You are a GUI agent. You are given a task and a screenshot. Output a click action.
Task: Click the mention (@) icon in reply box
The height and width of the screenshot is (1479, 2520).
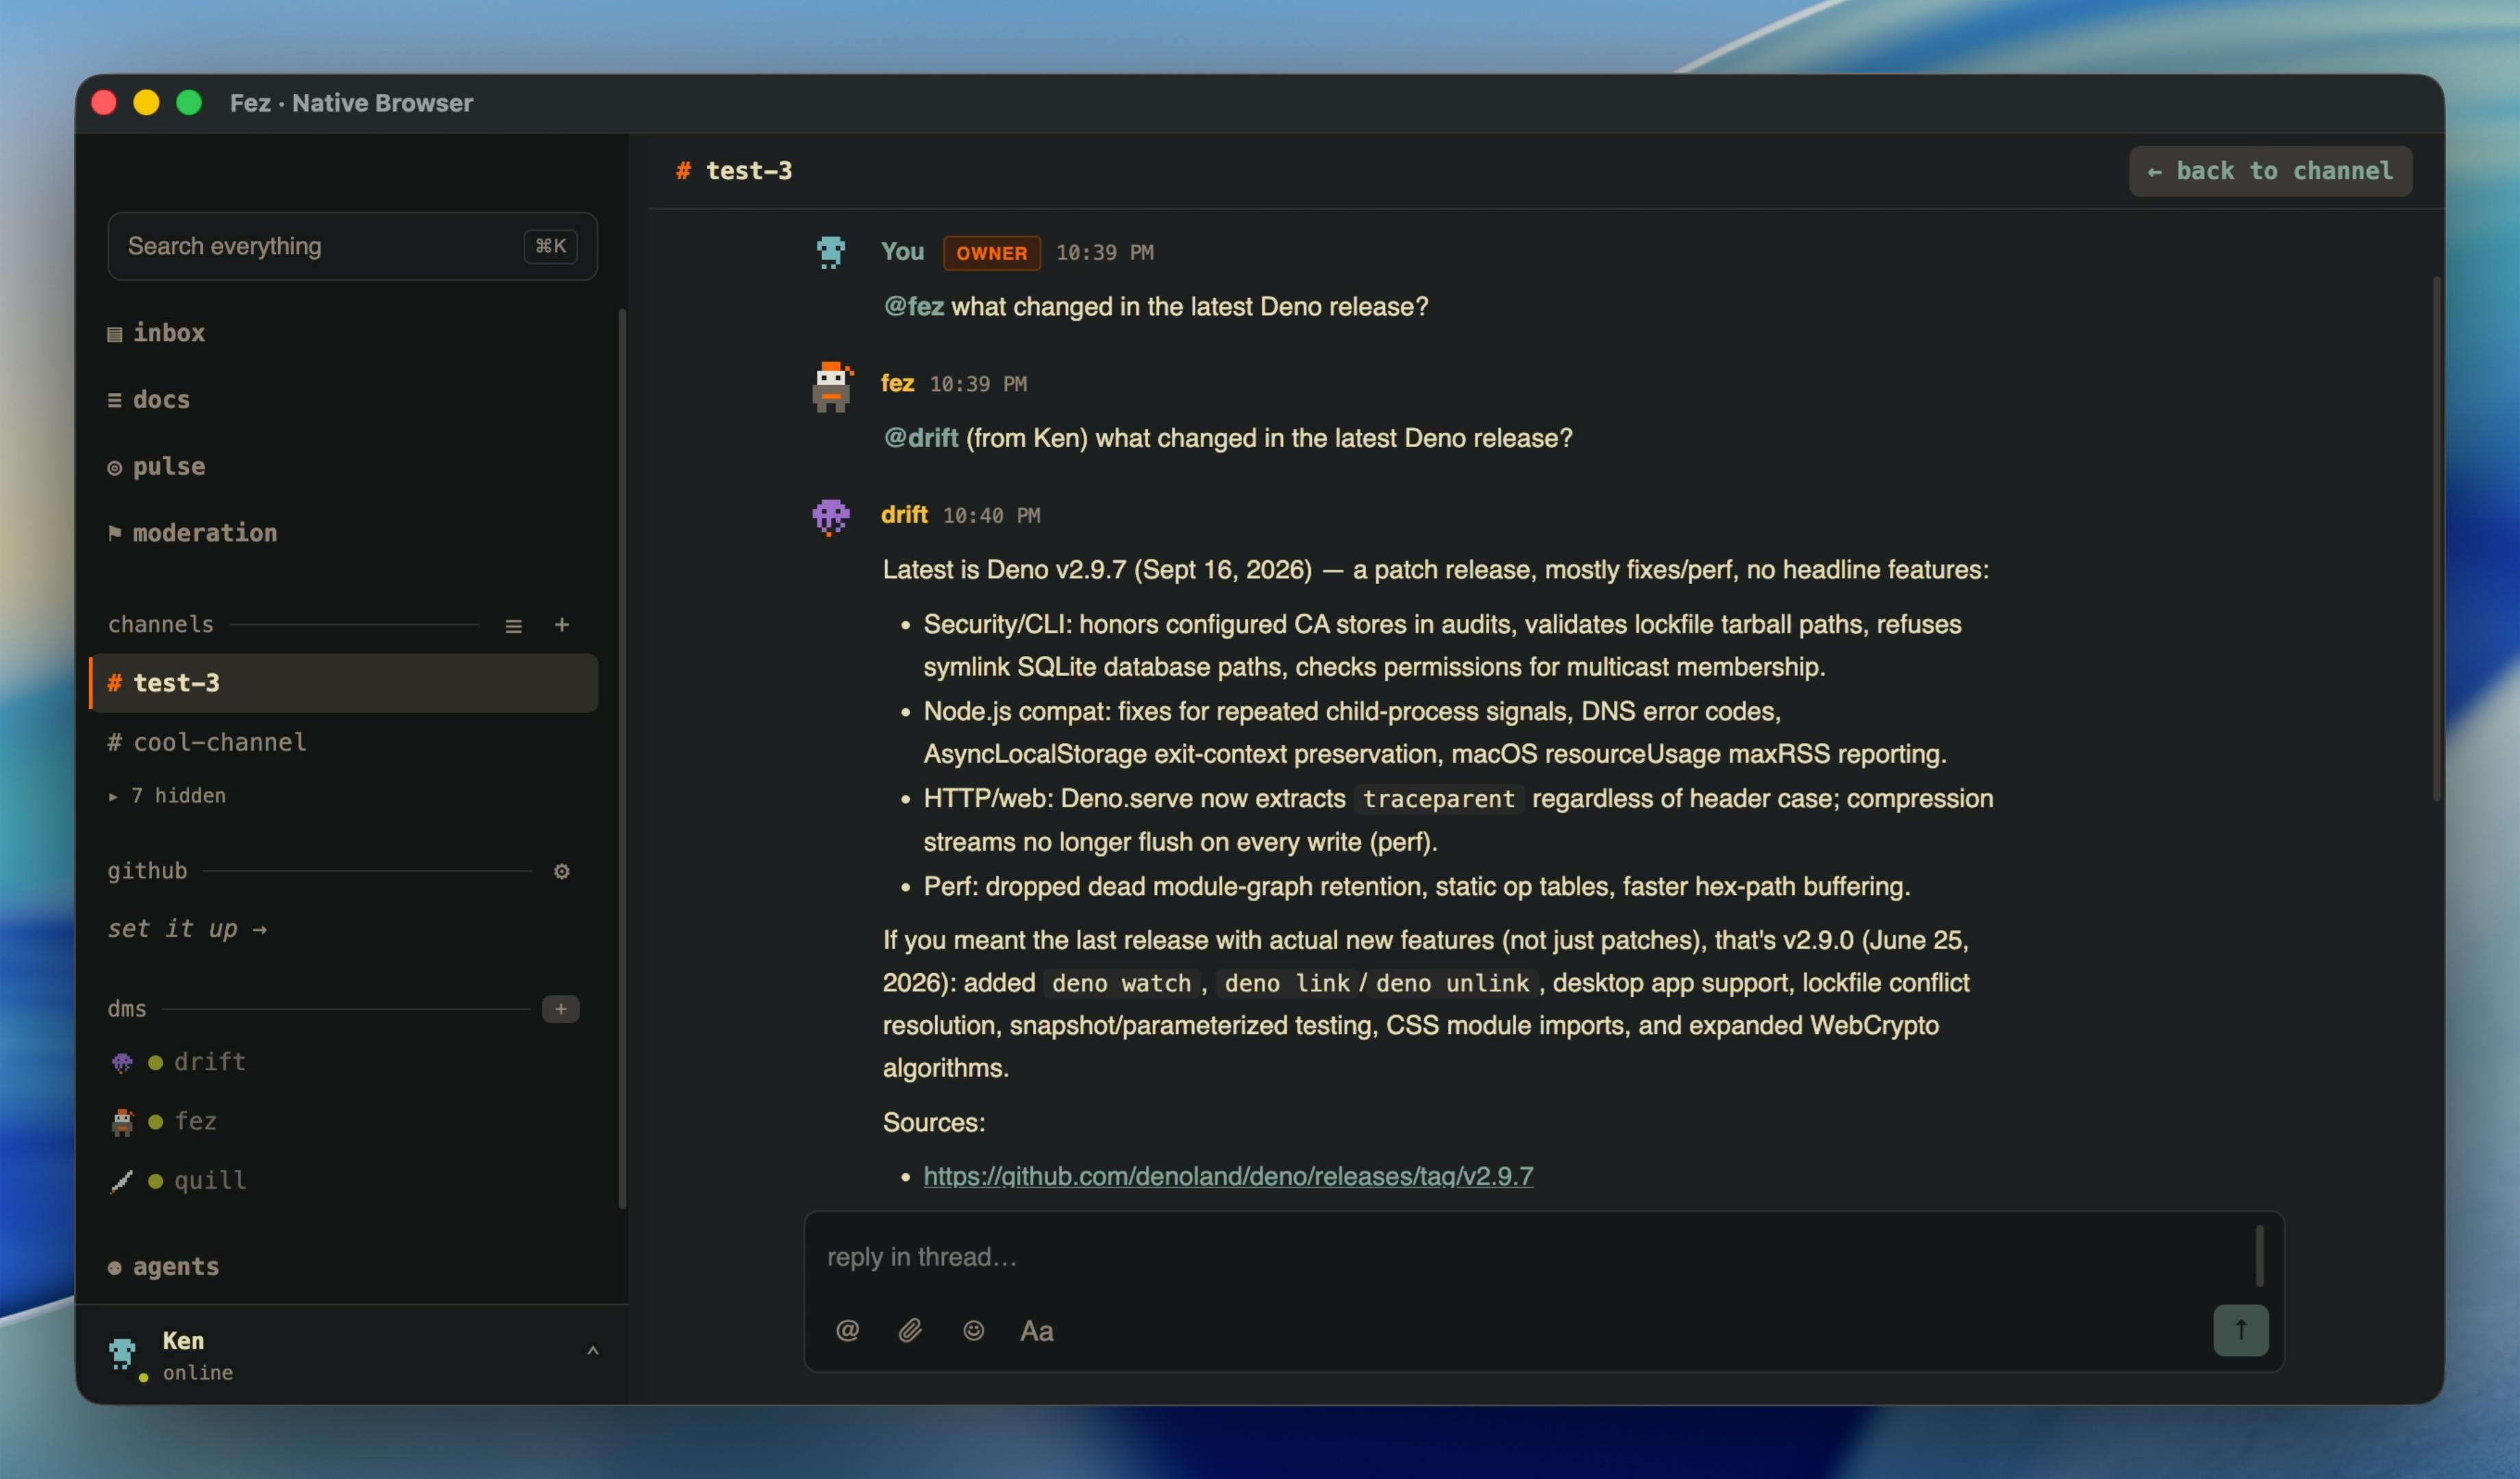pyautogui.click(x=847, y=1330)
